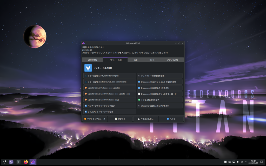Open the clock showing 22:45
The height and width of the screenshot is (166, 266).
pyautogui.click(x=253, y=162)
